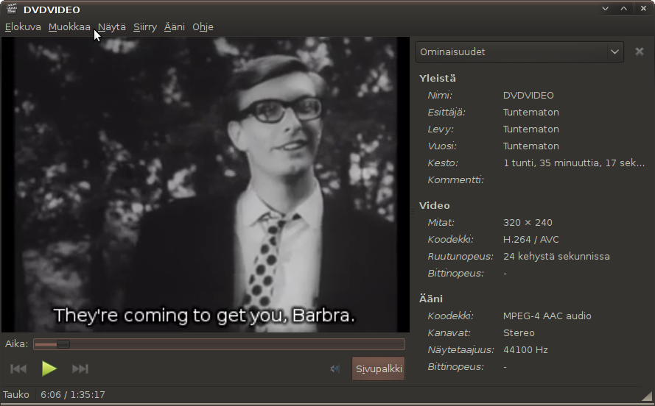
Task: Click the clapperboard icon in title bar
Action: (x=11, y=10)
